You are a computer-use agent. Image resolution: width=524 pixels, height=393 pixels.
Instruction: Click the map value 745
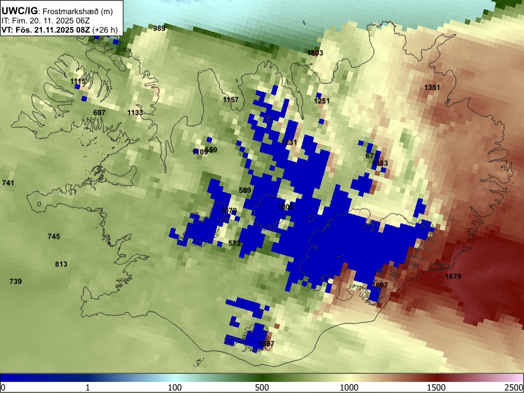pyautogui.click(x=54, y=237)
